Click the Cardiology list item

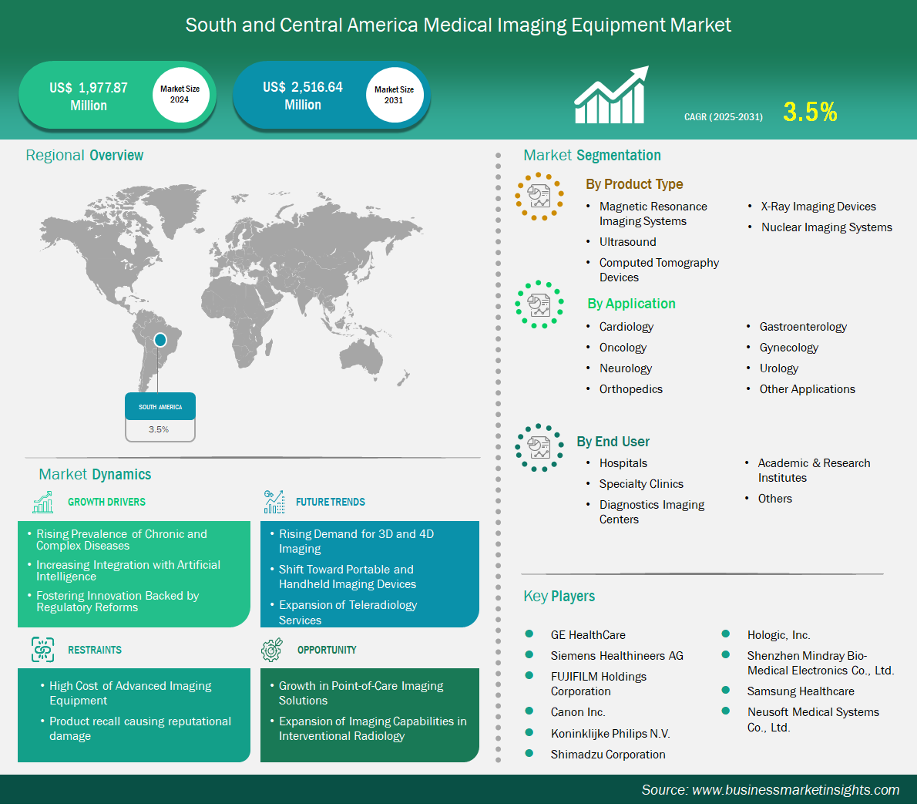626,326
